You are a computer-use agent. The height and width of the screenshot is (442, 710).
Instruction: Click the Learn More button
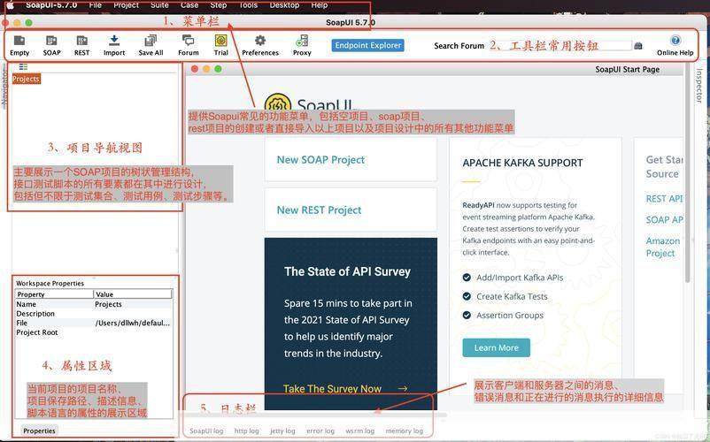(x=497, y=347)
